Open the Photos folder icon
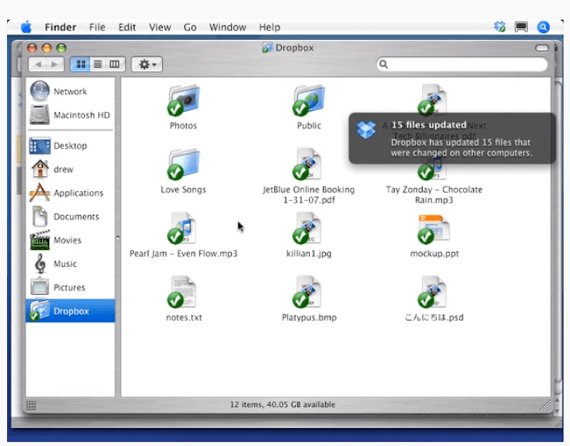This screenshot has height=446, width=570. click(184, 101)
